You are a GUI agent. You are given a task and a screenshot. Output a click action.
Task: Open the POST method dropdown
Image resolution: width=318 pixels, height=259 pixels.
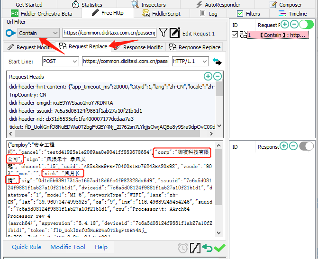[61, 61]
